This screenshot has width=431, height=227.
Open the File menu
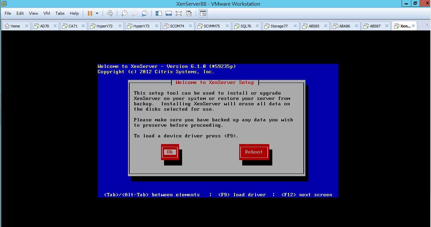[x=8, y=13]
